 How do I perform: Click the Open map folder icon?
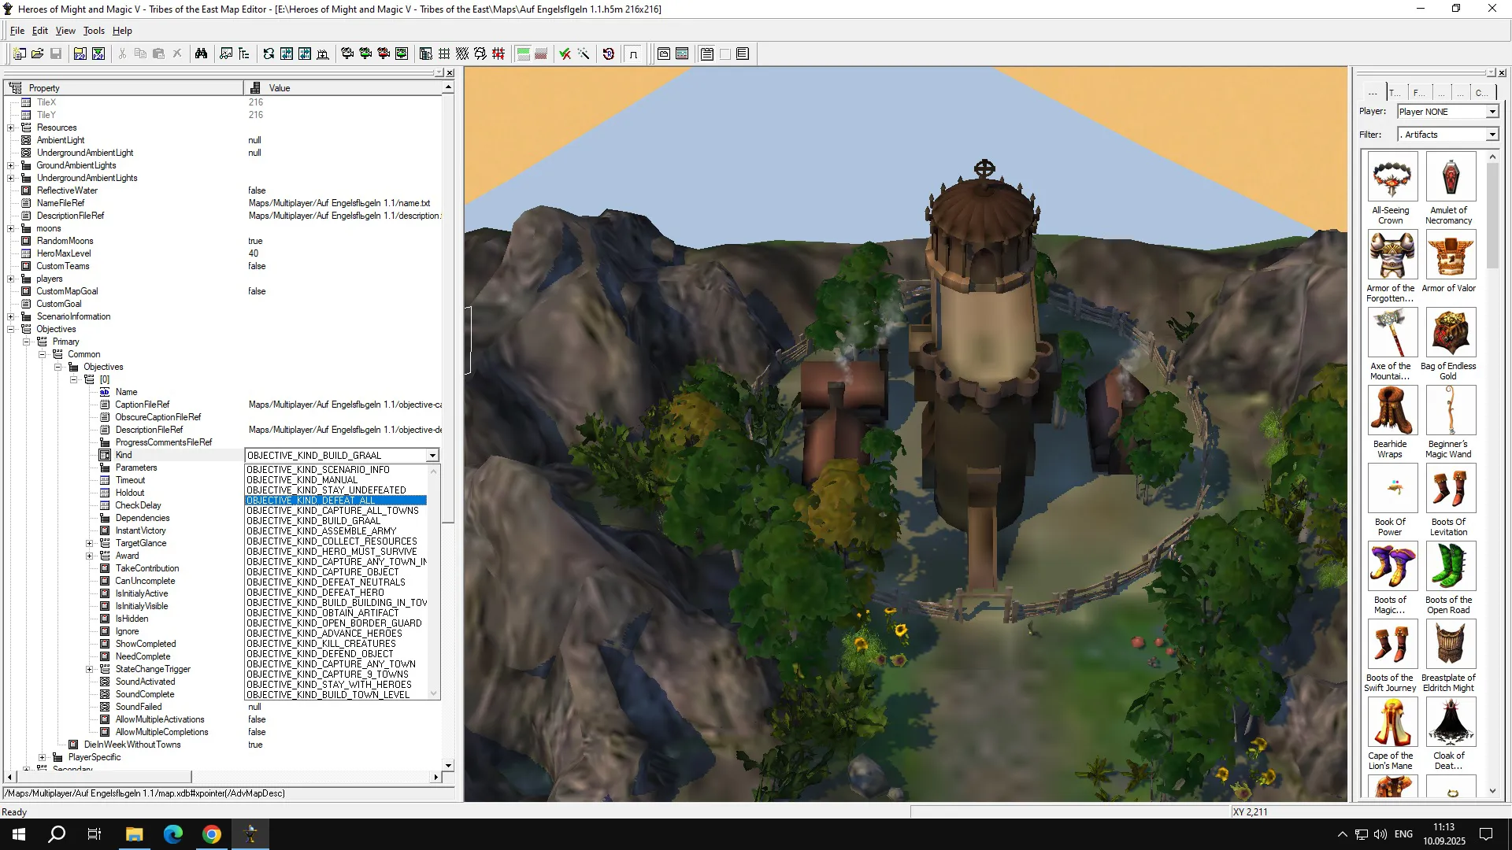38,54
